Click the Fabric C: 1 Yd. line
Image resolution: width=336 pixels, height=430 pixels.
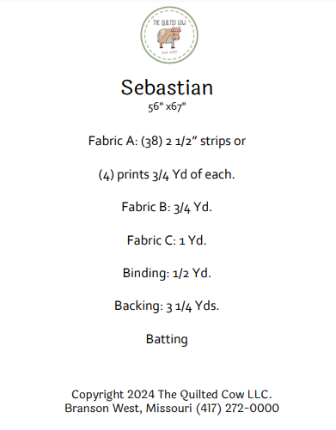[x=167, y=240]
